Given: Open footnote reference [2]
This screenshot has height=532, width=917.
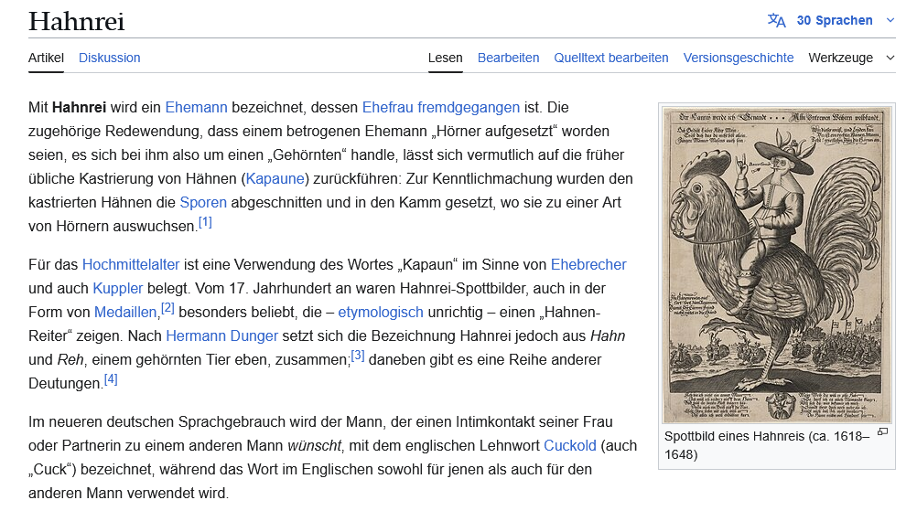Looking at the screenshot, I should coord(167,308).
